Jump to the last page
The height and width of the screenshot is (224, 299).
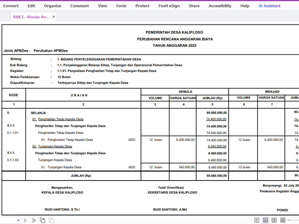(34, 220)
